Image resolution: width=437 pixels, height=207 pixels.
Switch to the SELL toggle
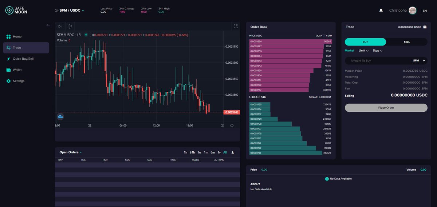[407, 42]
